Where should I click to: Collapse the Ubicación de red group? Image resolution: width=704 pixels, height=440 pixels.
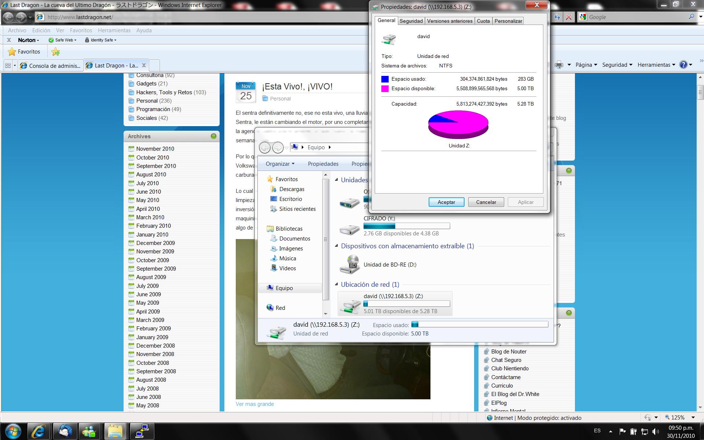(336, 285)
